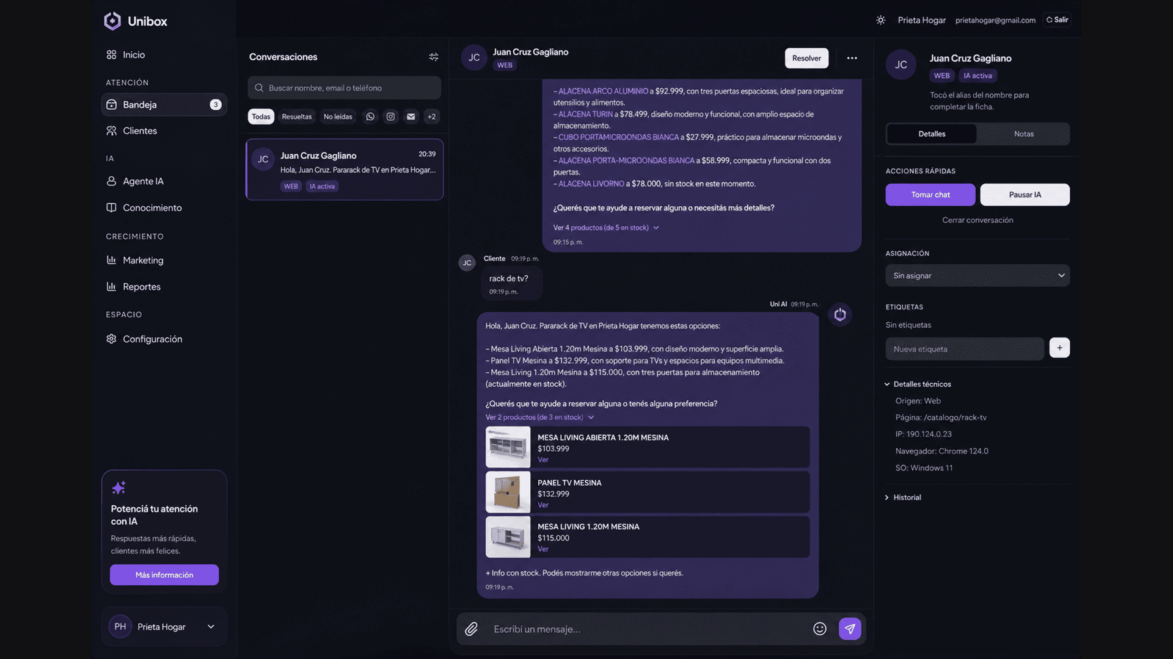Expand the Historial section
The height and width of the screenshot is (659, 1173).
point(903,497)
